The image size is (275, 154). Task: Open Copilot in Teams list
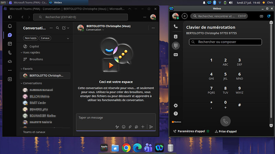(45, 46)
